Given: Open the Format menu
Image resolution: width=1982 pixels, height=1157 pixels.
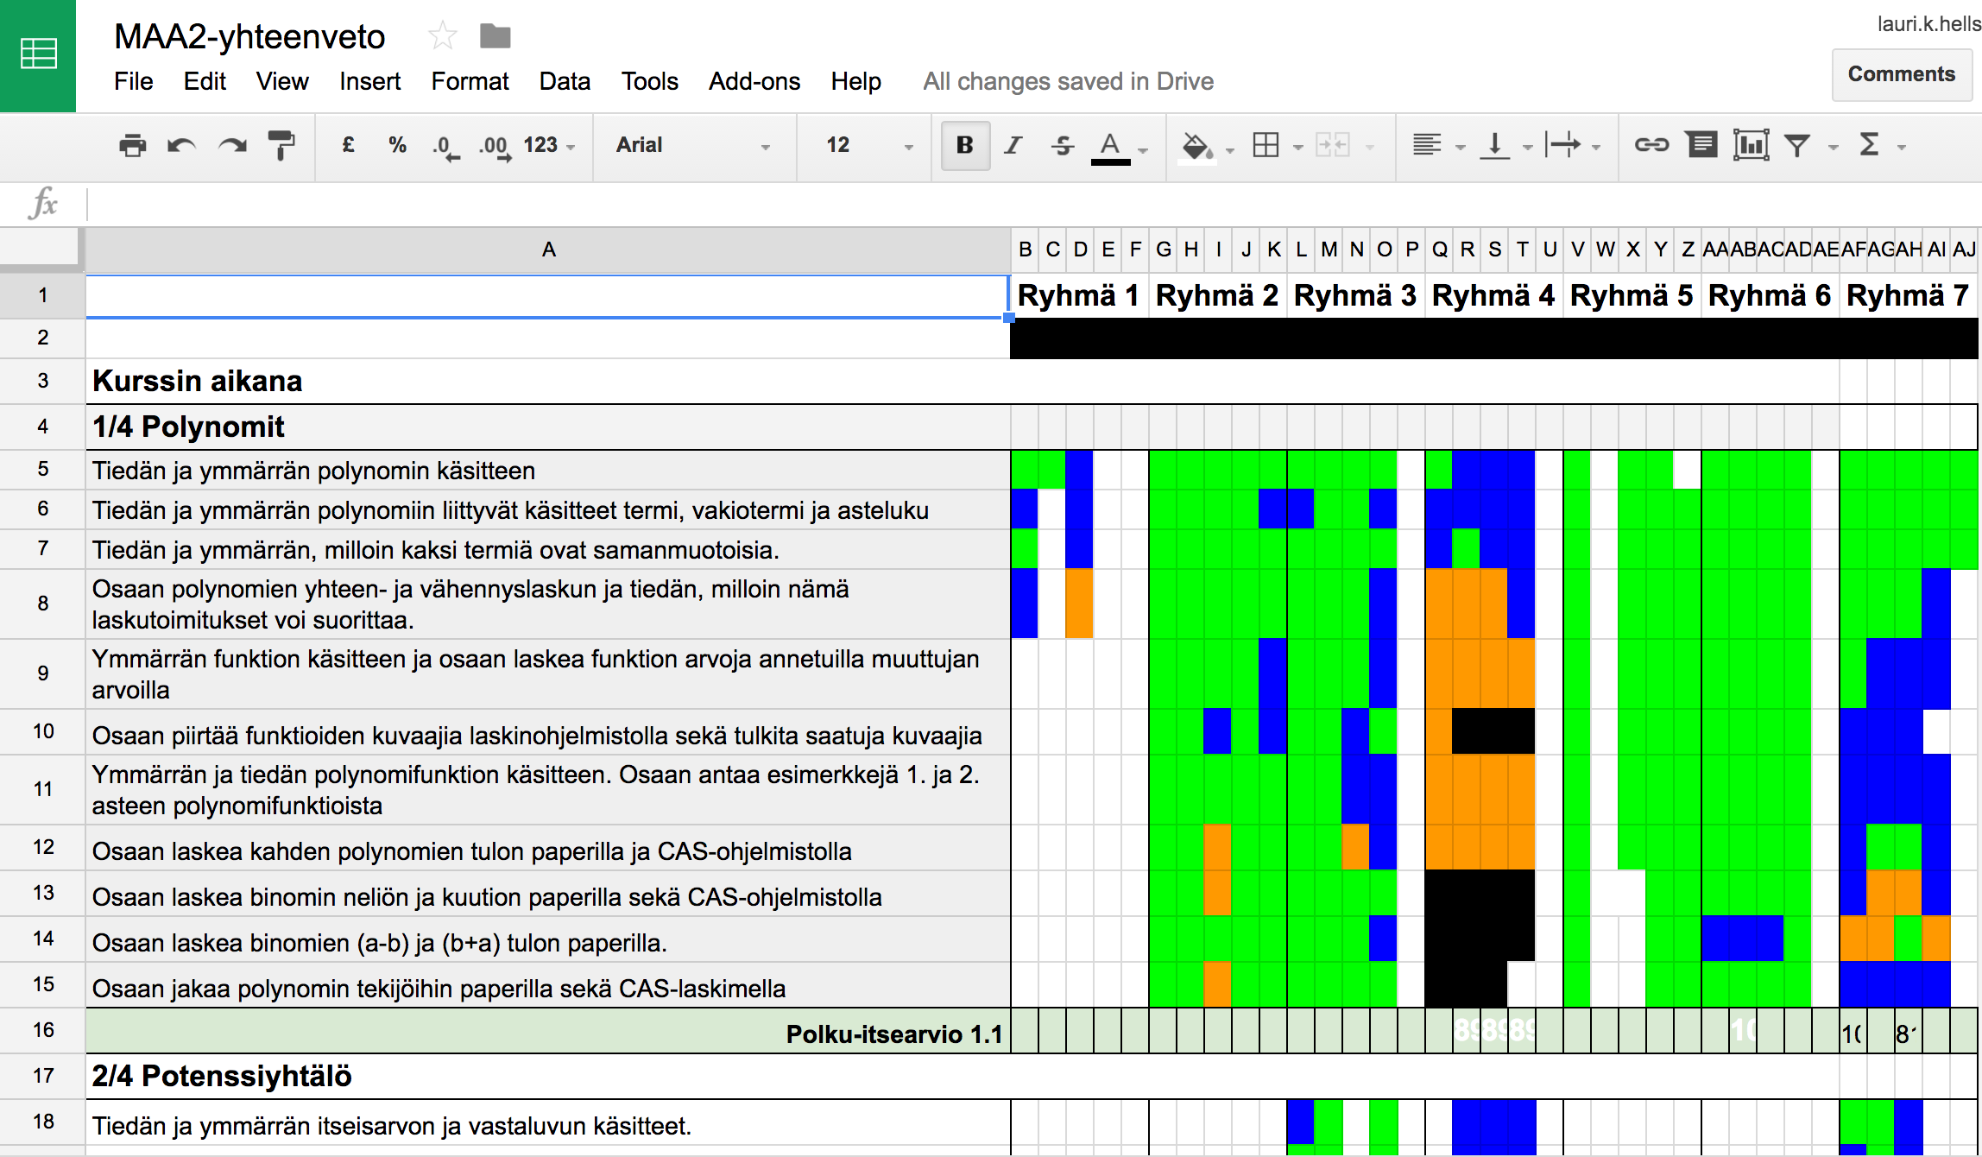Looking at the screenshot, I should coord(470,81).
